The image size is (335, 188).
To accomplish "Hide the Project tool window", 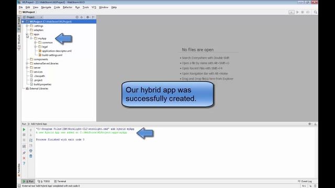I will coord(93,17).
